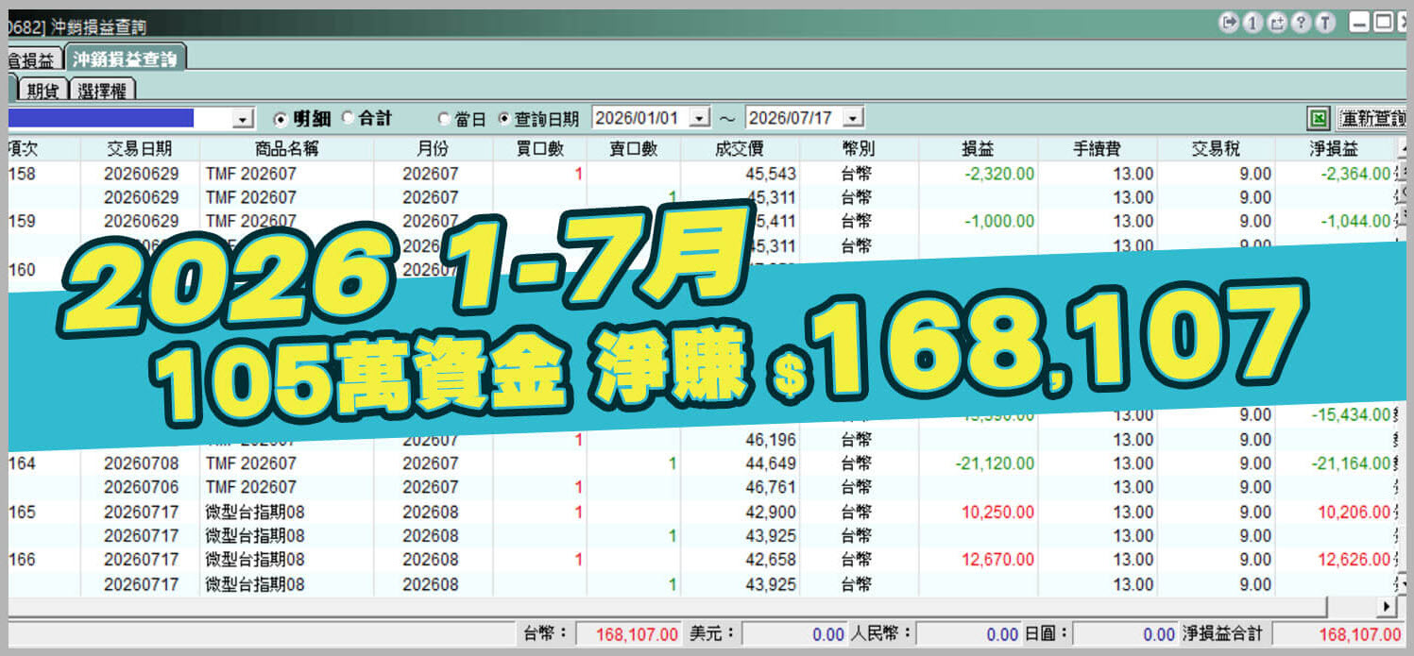Click the 日圓 total value 0.00

1125,634
